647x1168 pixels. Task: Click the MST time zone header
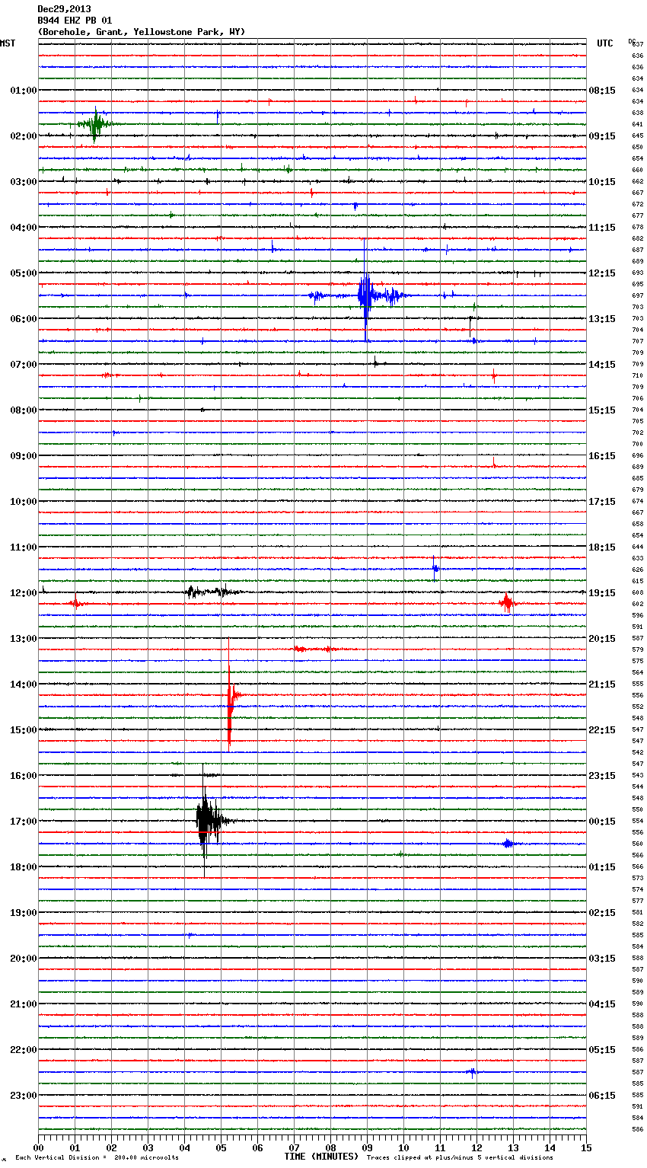[8, 43]
